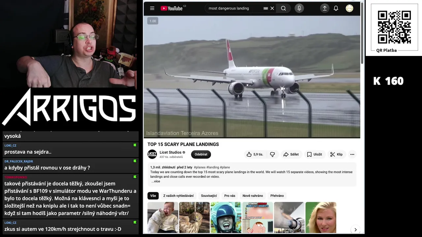422x237 pixels.
Task: Select the Vše filter chip
Action: (x=153, y=196)
